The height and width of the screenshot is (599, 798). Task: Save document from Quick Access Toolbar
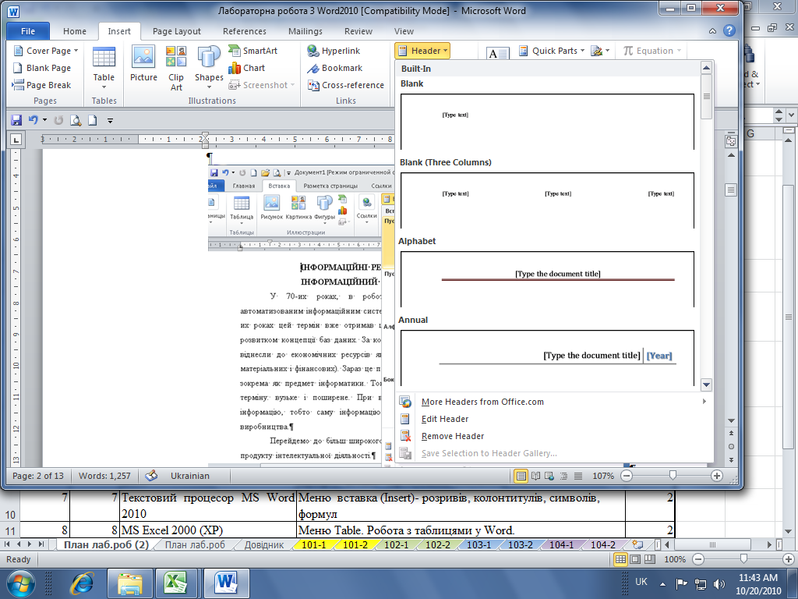(x=16, y=120)
